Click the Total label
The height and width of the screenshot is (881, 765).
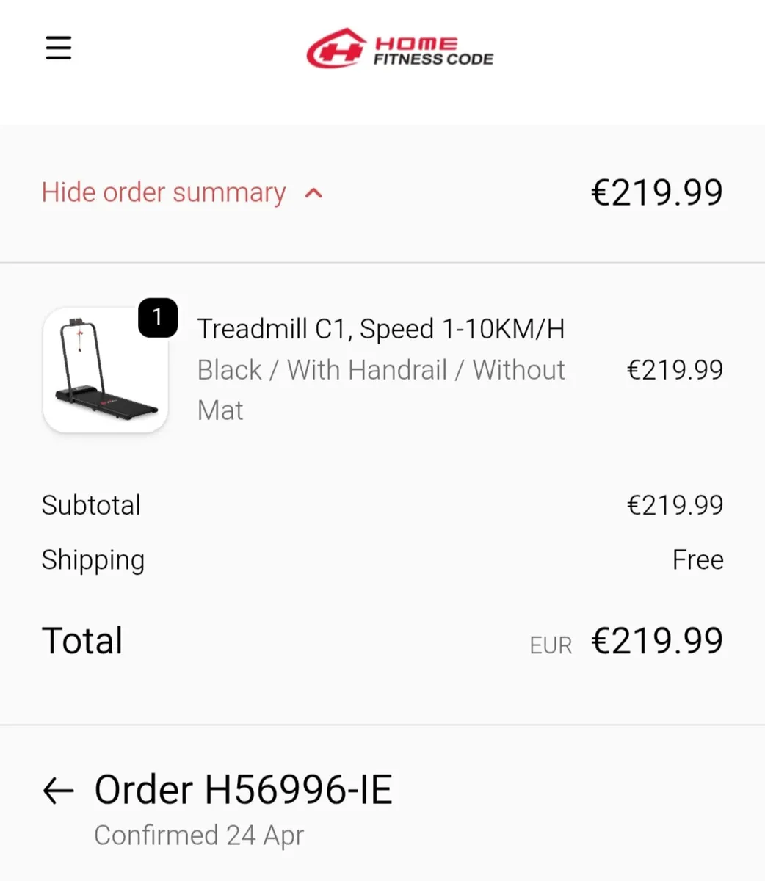82,640
